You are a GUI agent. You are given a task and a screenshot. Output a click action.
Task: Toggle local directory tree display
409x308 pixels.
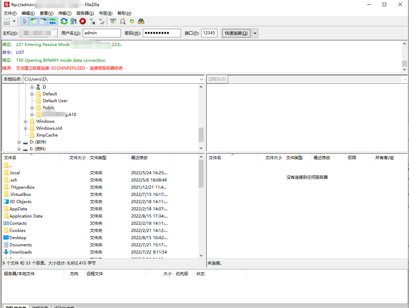(34, 21)
